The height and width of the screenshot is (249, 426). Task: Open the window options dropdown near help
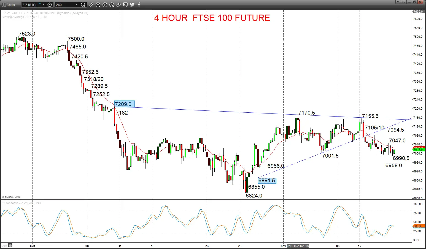tap(404, 2)
